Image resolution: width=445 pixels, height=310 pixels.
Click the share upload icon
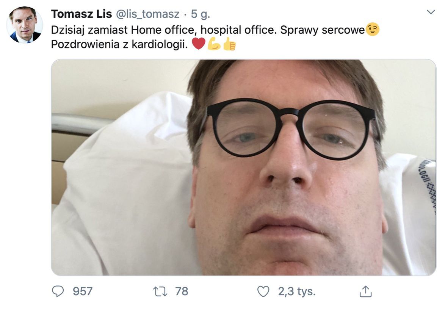click(x=365, y=291)
